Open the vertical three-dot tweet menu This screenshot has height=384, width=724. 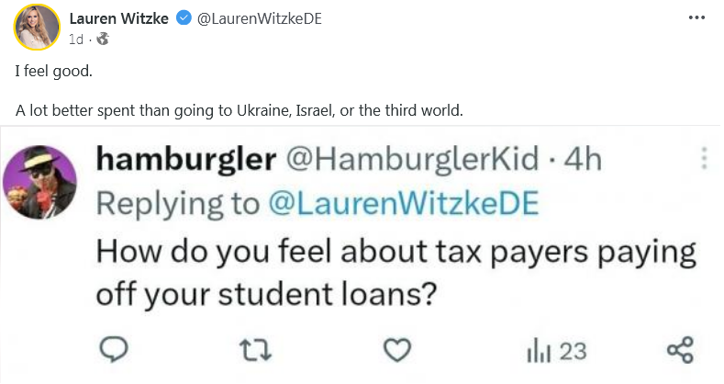pyautogui.click(x=704, y=159)
